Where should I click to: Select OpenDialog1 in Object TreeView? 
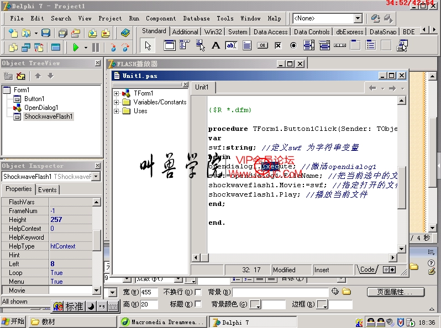(41, 108)
